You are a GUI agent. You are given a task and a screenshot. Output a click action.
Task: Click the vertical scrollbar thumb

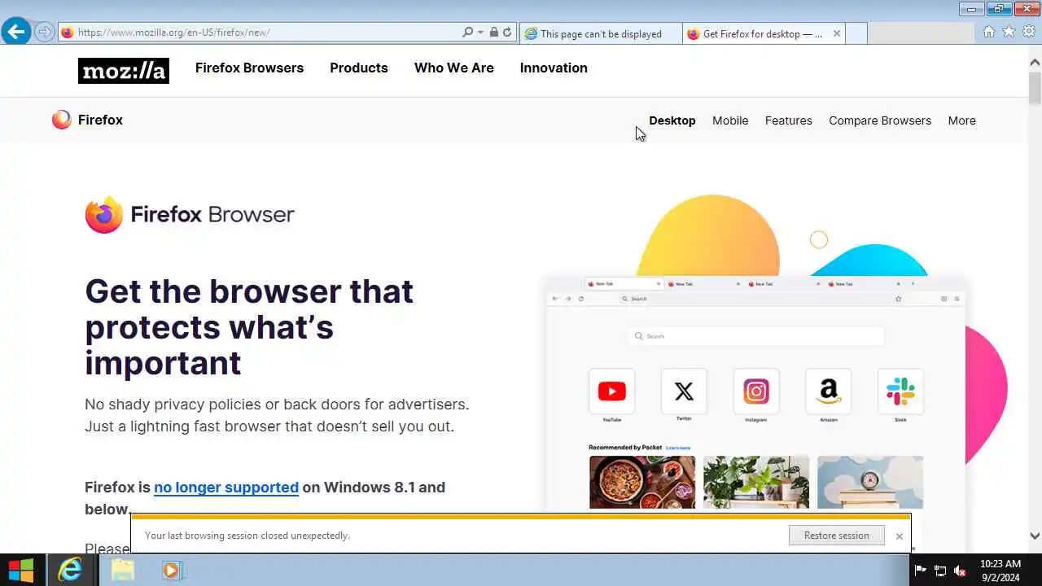1035,87
